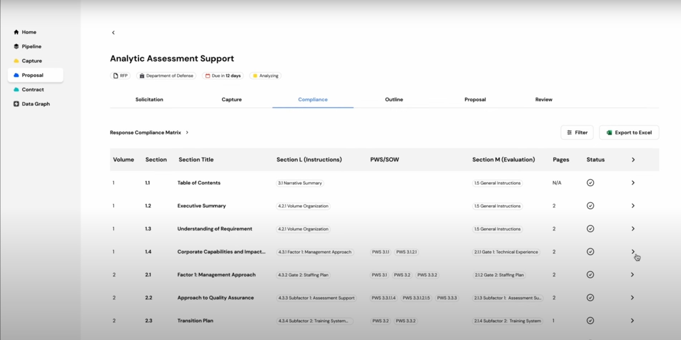Click the filter sliders icon
Viewport: 681px width, 340px height.
[569, 132]
